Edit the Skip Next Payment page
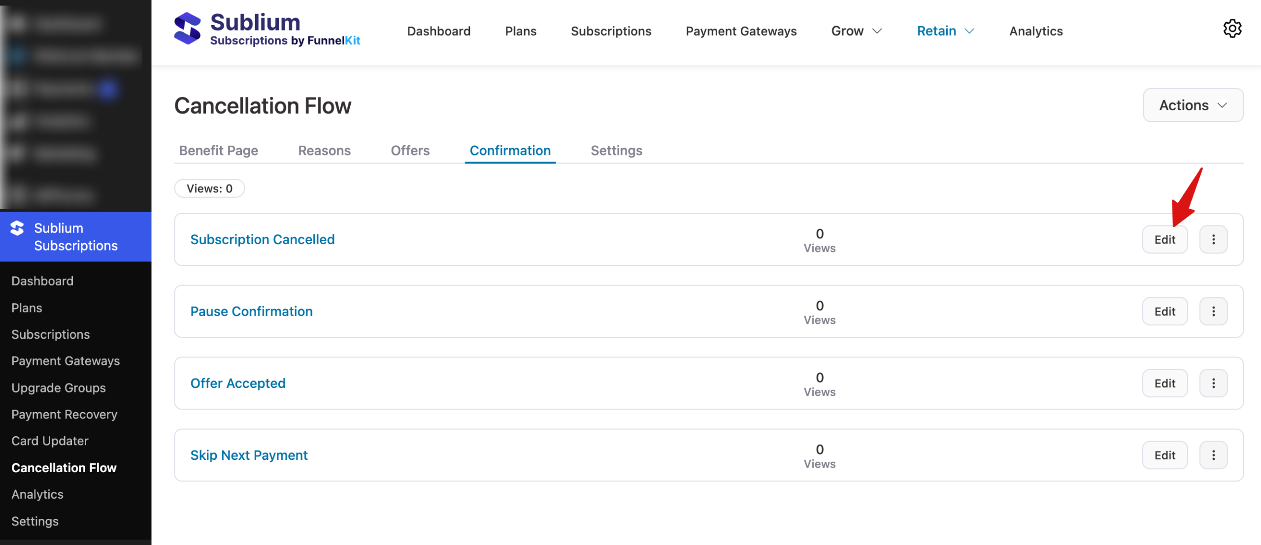The height and width of the screenshot is (545, 1261). [1164, 455]
